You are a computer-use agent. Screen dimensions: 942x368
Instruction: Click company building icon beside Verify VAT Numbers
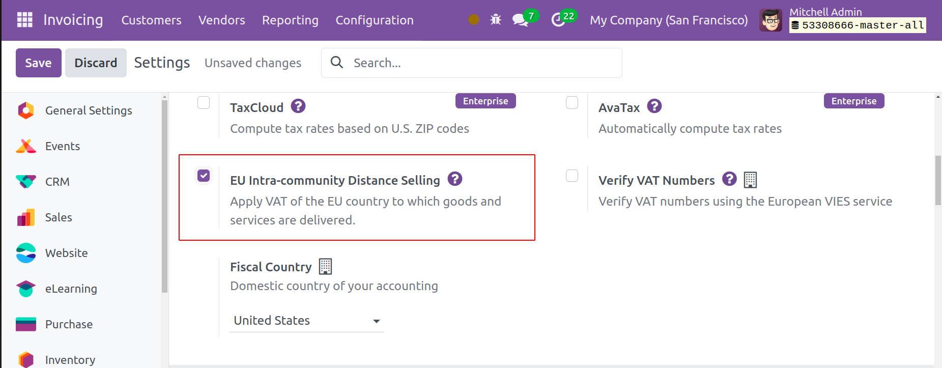click(750, 180)
